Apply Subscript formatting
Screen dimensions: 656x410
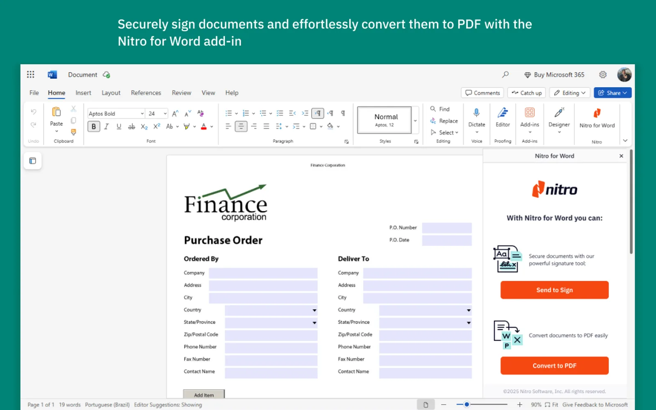coord(144,127)
